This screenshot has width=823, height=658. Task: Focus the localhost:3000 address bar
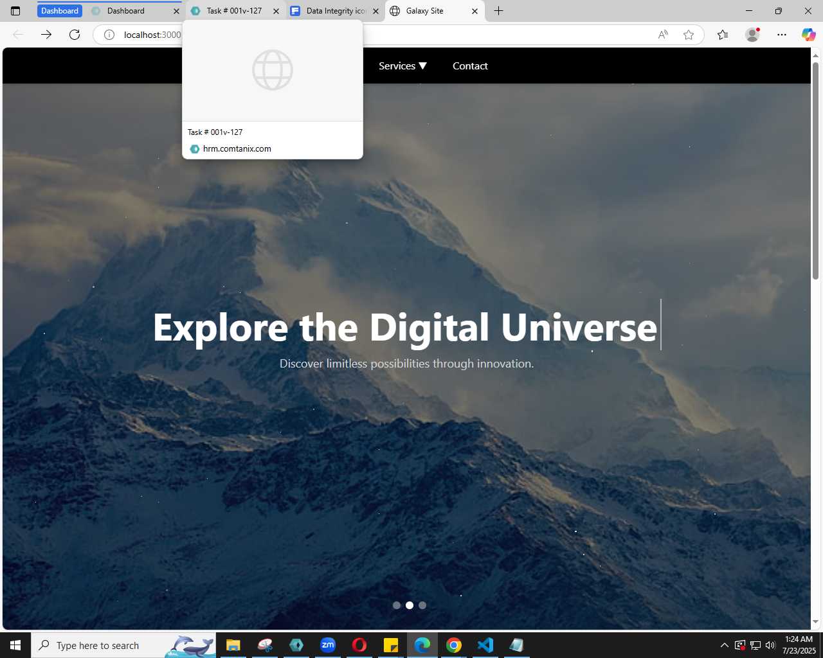[399, 35]
